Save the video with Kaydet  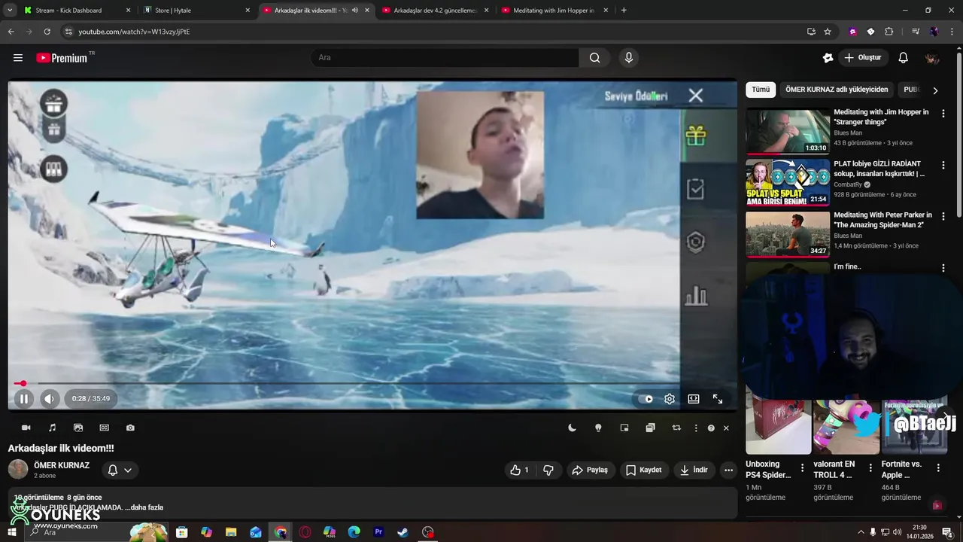(644, 470)
